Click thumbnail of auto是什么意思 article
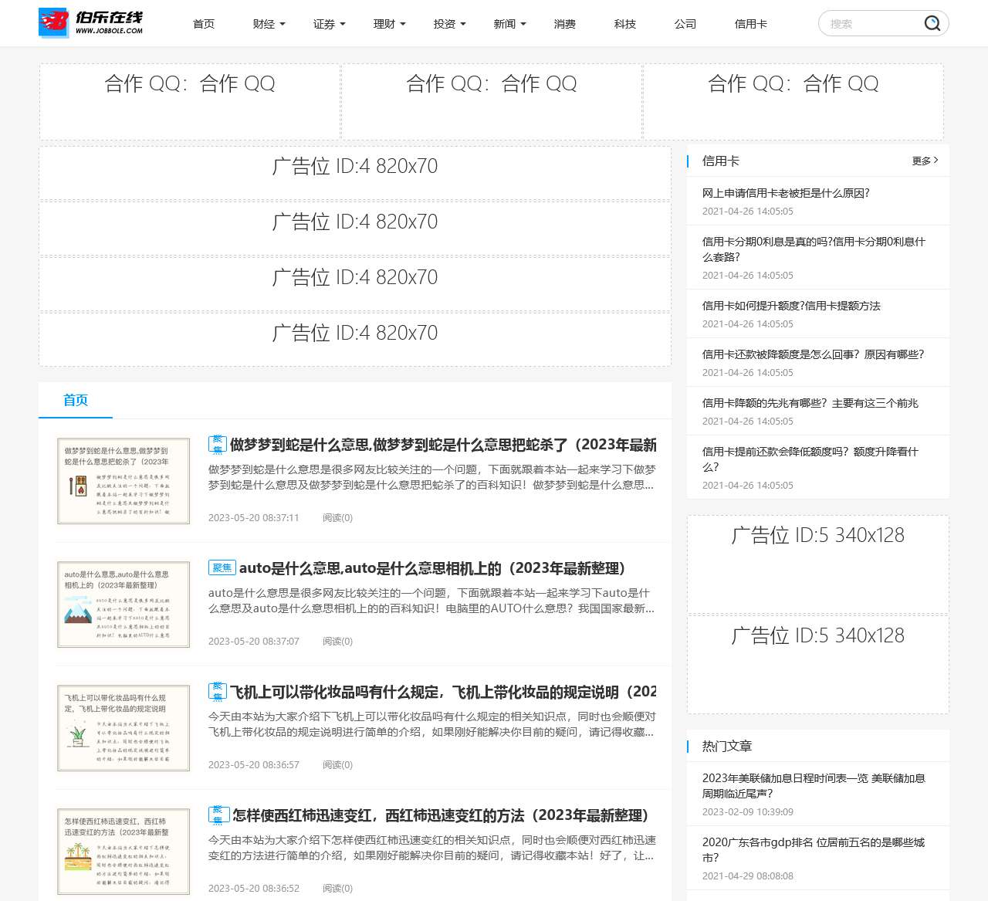The width and height of the screenshot is (988, 901). pyautogui.click(x=123, y=605)
